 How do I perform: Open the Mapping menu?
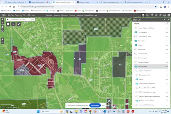79,15
